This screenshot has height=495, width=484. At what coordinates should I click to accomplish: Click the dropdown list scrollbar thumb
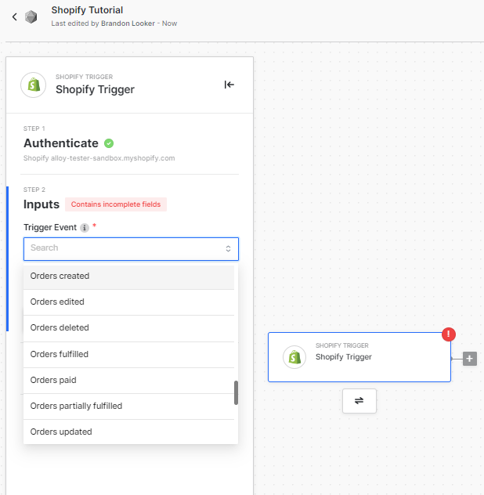coord(236,392)
